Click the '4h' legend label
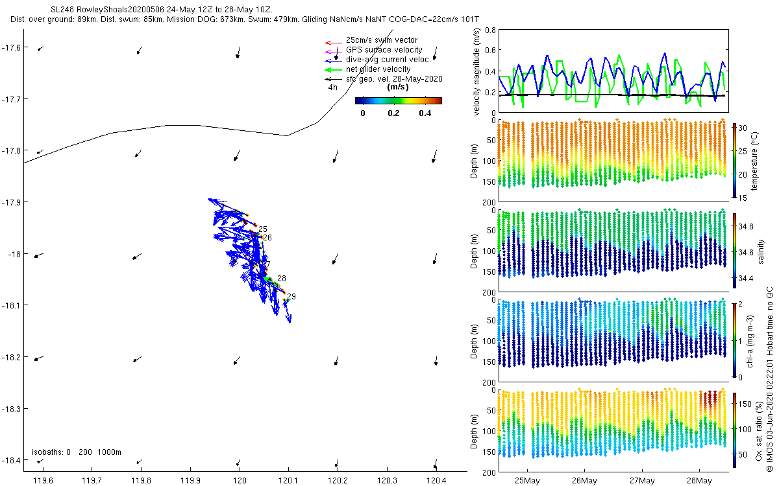 pyautogui.click(x=332, y=87)
